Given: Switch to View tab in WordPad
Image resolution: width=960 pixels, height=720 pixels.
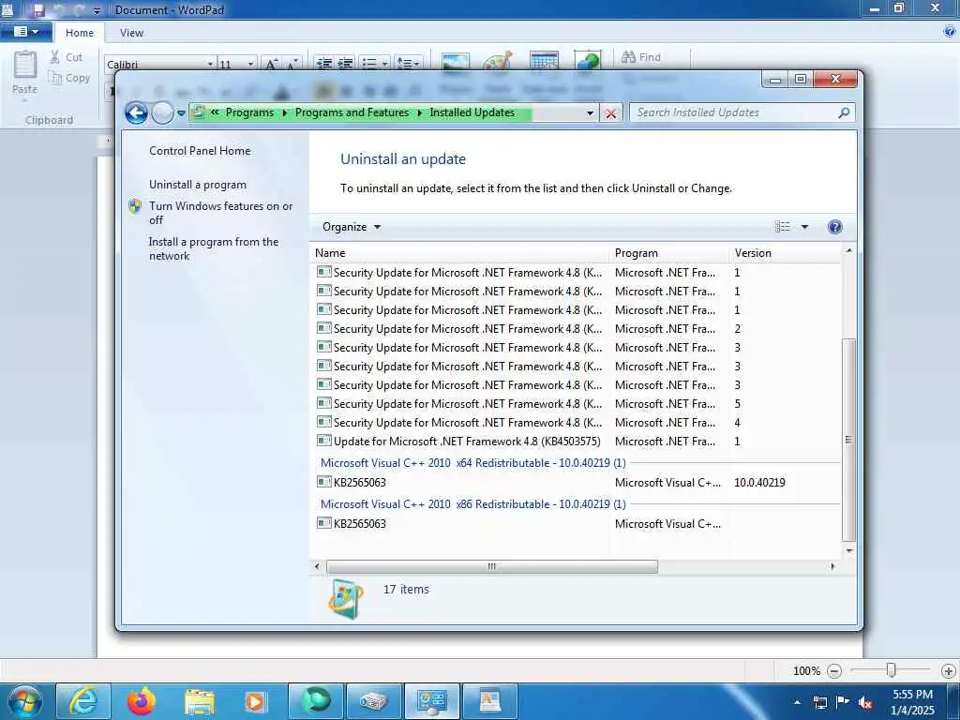Looking at the screenshot, I should pos(131,33).
